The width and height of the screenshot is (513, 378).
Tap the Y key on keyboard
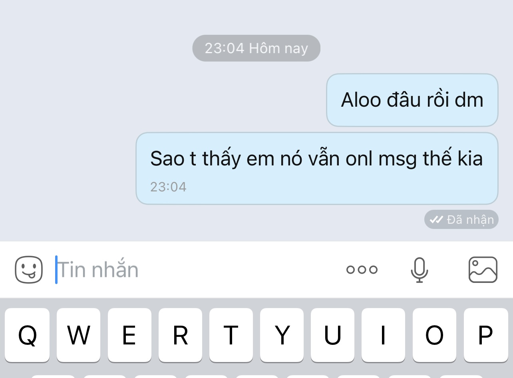pos(282,335)
